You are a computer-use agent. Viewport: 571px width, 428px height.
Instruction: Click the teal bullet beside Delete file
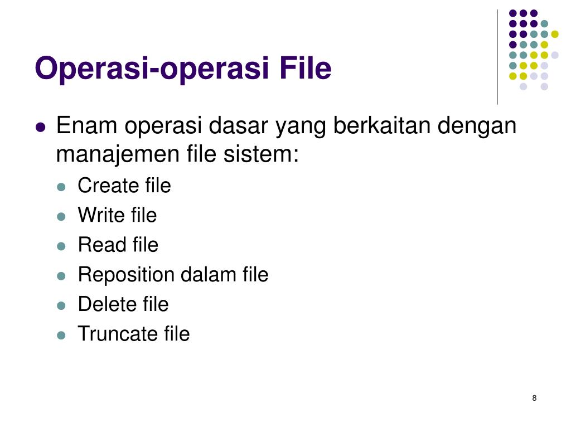click(x=61, y=306)
